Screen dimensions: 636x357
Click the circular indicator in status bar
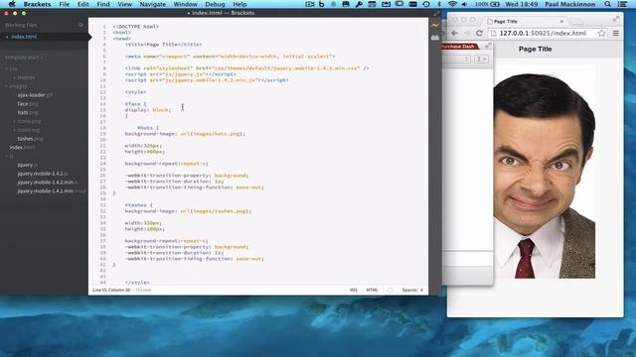[x=390, y=290]
